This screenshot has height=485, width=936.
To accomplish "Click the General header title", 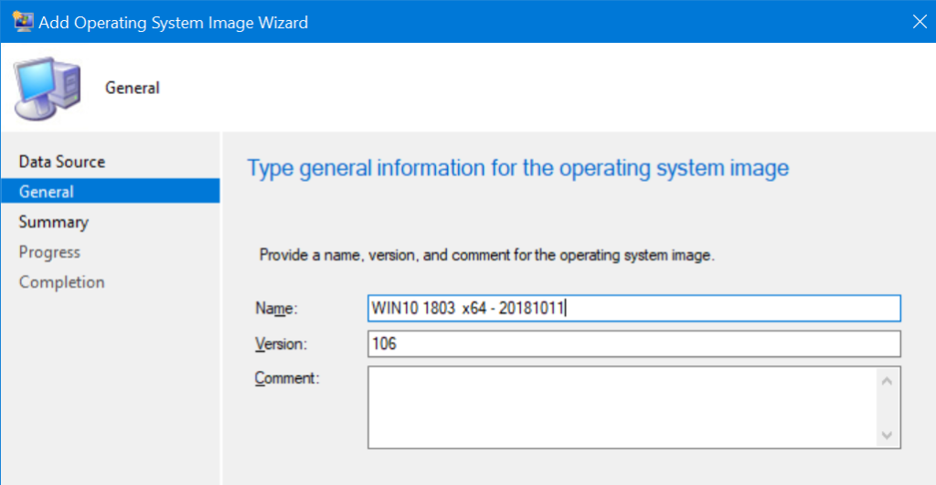I will [x=133, y=88].
